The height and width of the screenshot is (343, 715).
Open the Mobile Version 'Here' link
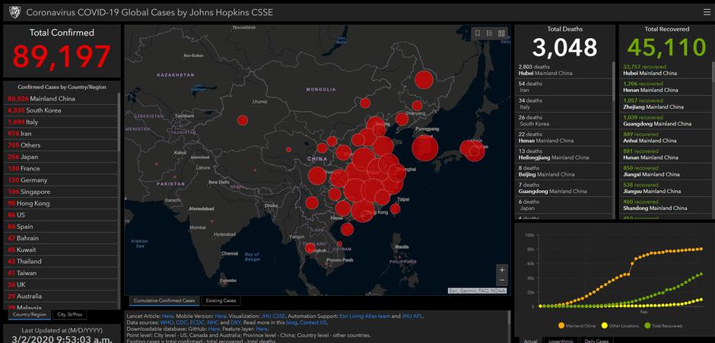pyautogui.click(x=221, y=316)
